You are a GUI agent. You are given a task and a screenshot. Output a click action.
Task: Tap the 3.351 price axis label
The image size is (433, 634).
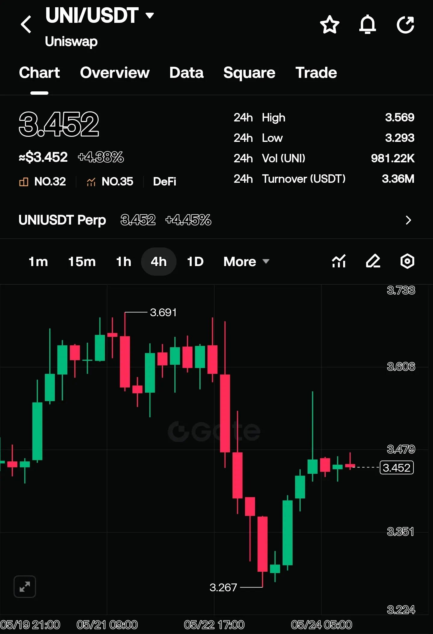pyautogui.click(x=400, y=532)
